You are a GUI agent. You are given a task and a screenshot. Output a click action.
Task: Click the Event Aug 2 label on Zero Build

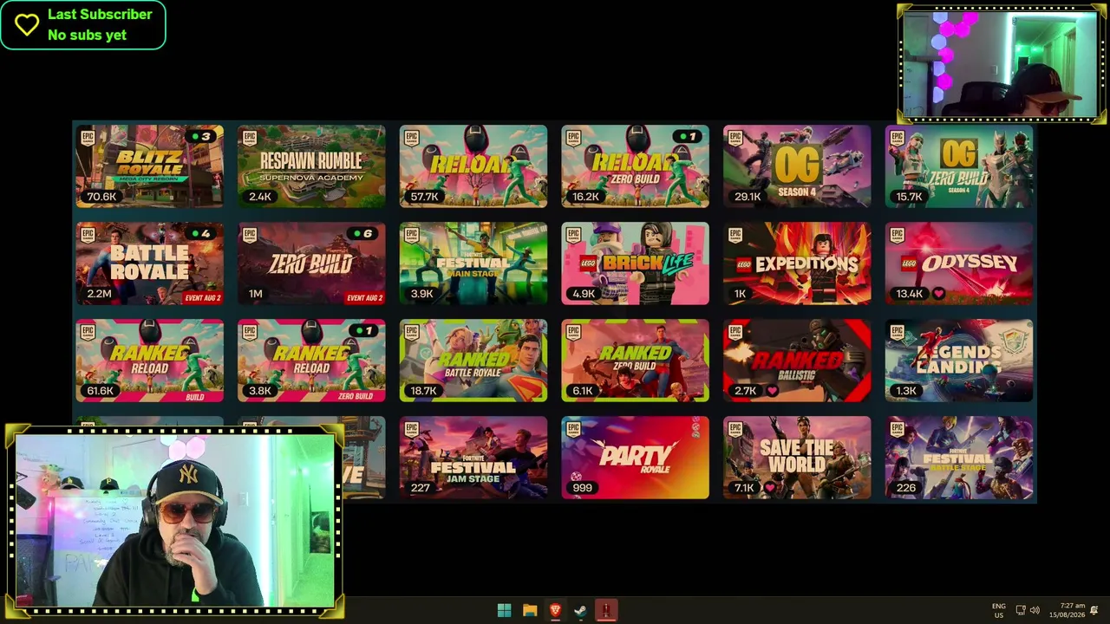click(364, 298)
